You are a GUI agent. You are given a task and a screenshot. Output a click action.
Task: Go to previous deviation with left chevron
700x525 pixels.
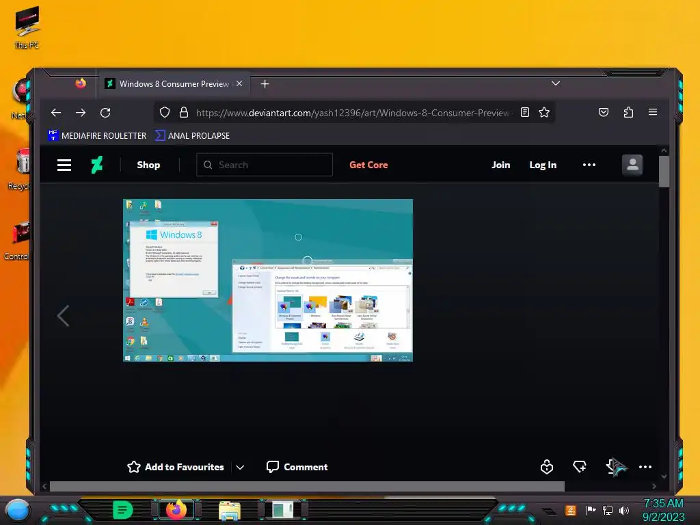63,316
